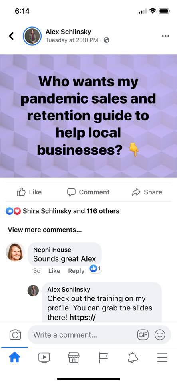View the like reaction count on the comment
This screenshot has height=384, width=177.
95,269
